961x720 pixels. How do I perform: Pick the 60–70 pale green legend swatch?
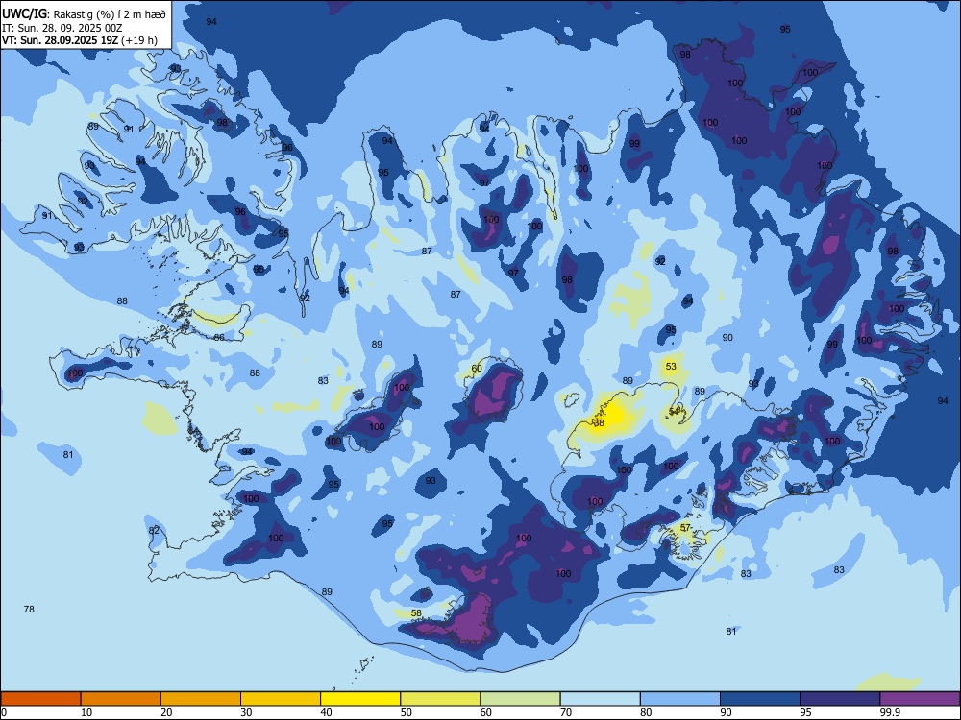click(520, 699)
